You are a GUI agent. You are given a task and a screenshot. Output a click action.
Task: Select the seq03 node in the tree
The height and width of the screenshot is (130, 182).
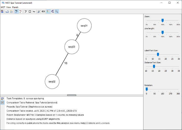pyautogui.click(x=72, y=47)
